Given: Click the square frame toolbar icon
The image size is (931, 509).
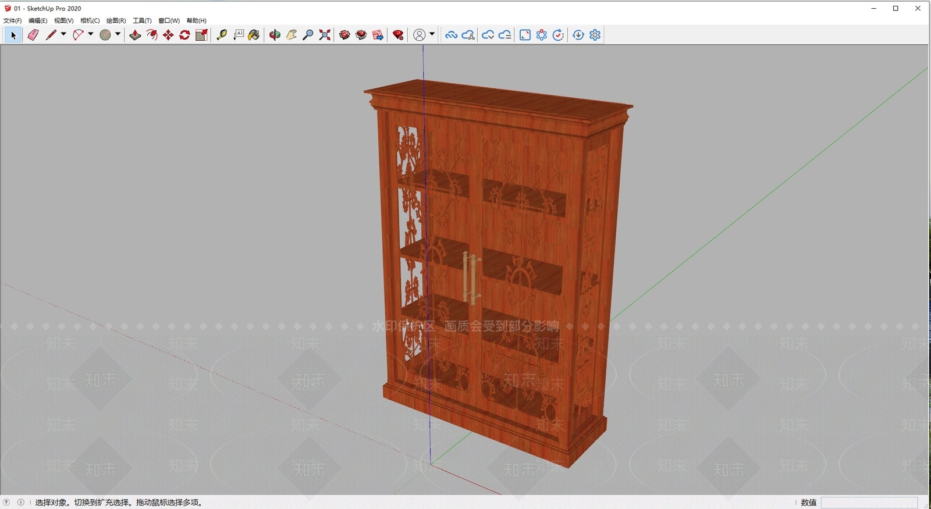Looking at the screenshot, I should click(x=525, y=35).
